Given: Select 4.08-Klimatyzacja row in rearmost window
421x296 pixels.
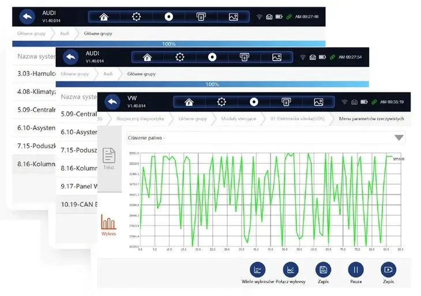Looking at the screenshot, I should click(34, 92).
